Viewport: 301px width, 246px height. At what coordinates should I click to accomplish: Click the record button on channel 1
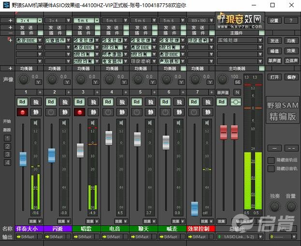click(x=22, y=112)
